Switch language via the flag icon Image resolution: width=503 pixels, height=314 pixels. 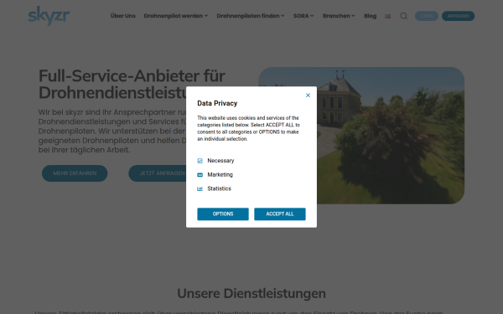pyautogui.click(x=388, y=16)
